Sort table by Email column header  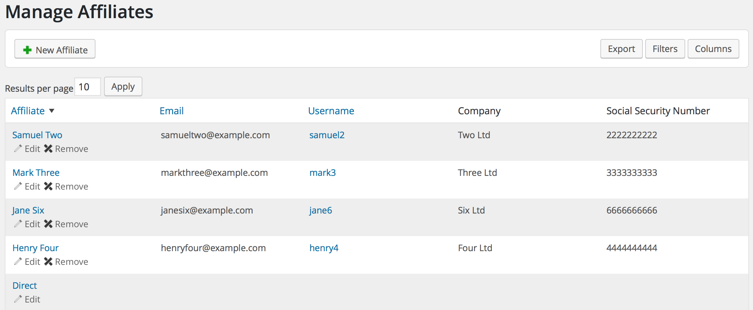pos(172,111)
